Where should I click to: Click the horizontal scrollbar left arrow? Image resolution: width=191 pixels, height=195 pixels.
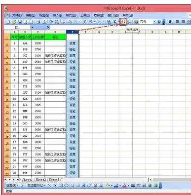click(151, 180)
